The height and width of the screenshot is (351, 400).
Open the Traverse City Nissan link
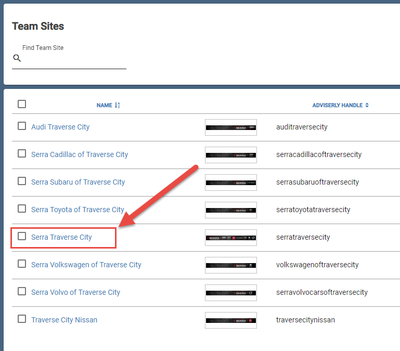(x=64, y=320)
